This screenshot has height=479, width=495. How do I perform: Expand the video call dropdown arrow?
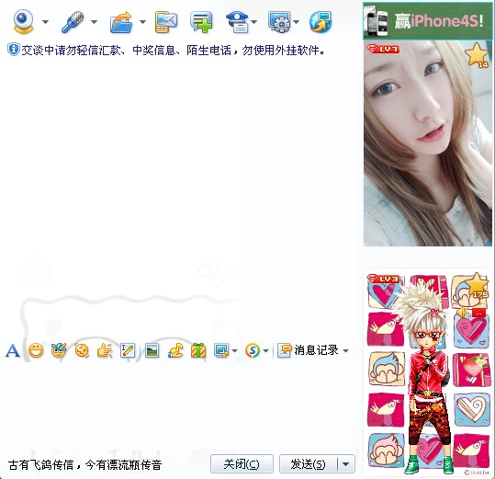coord(46,22)
